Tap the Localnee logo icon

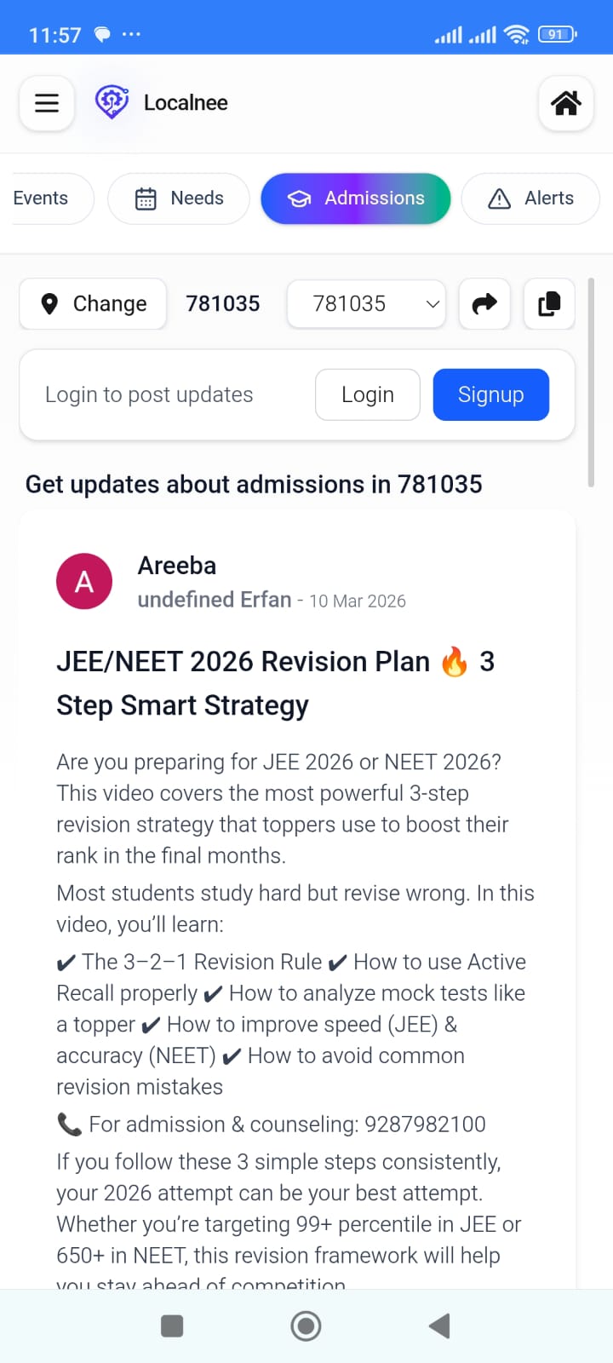pyautogui.click(x=112, y=102)
